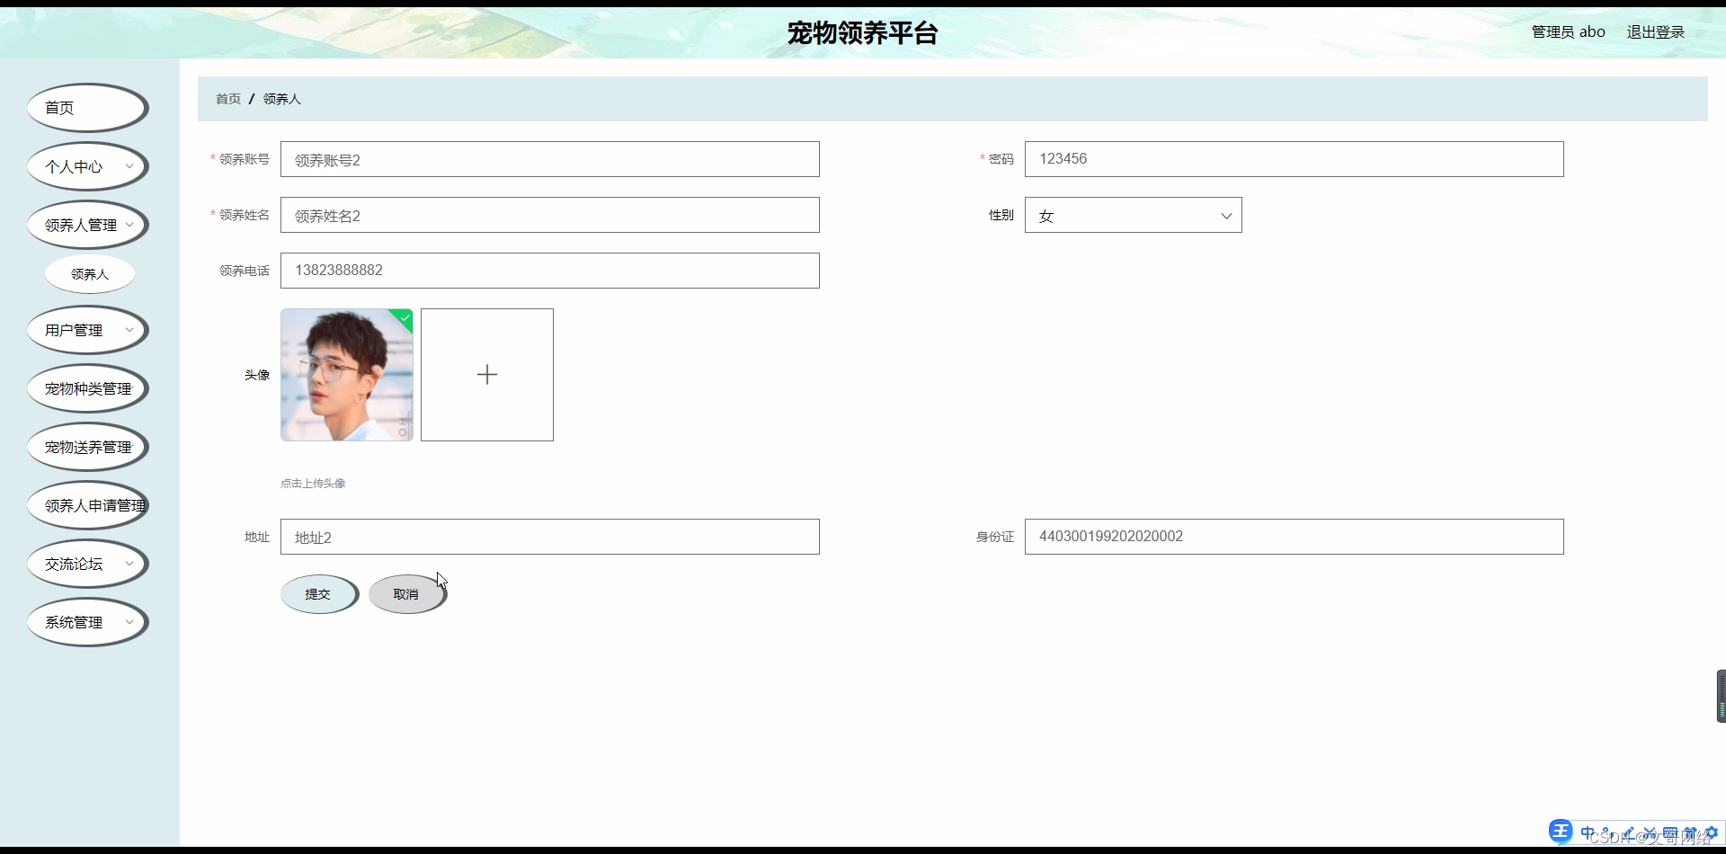The height and width of the screenshot is (854, 1726).
Task: Click the 退出登录 logout link
Action: 1654,31
